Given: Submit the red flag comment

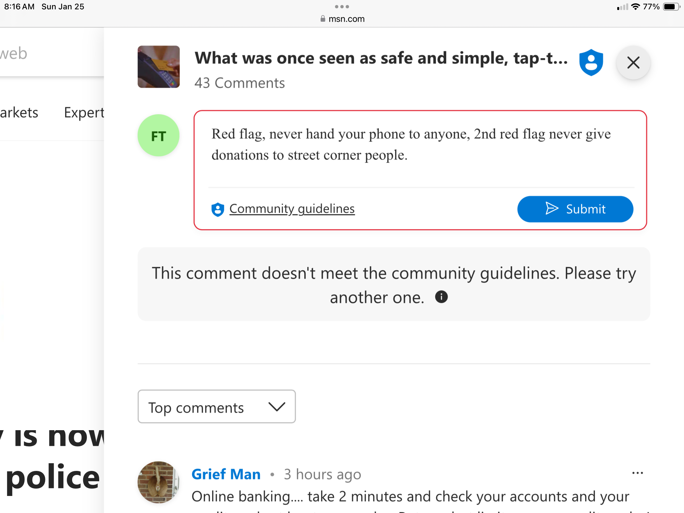Looking at the screenshot, I should point(574,209).
